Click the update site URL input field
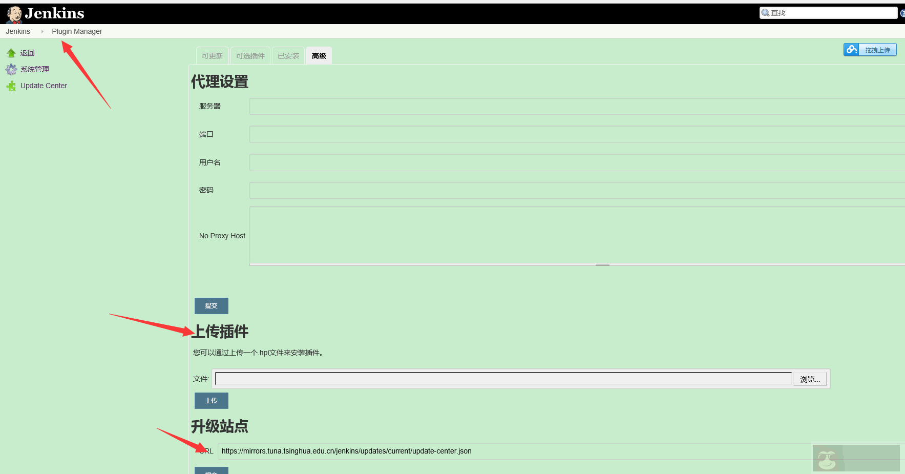Image resolution: width=905 pixels, height=474 pixels. click(x=461, y=451)
